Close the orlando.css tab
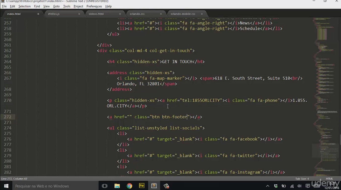The image size is (341, 190). click(161, 14)
